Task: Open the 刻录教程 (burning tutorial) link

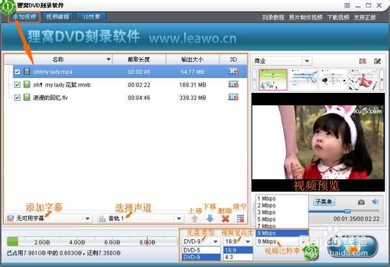Action: [273, 18]
